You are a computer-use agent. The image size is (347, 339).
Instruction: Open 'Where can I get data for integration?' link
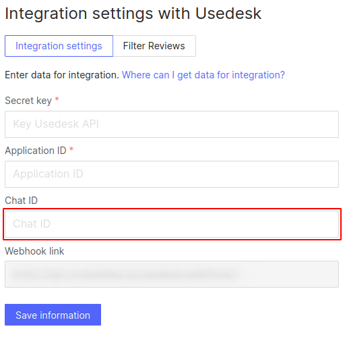[203, 75]
